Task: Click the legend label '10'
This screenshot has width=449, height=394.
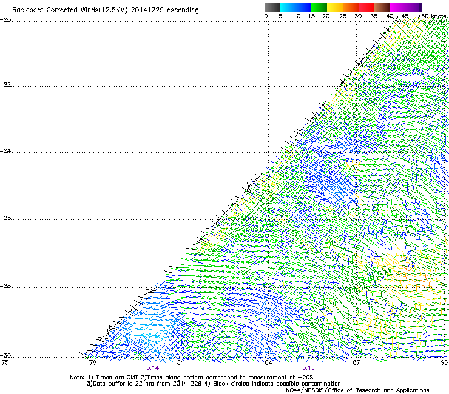Action: 297,16
